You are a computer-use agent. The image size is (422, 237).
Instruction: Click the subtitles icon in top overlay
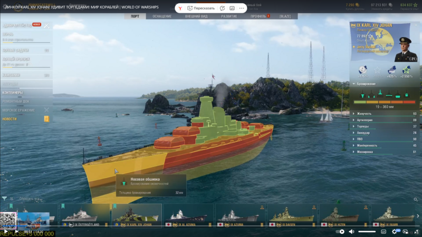pyautogui.click(x=232, y=8)
